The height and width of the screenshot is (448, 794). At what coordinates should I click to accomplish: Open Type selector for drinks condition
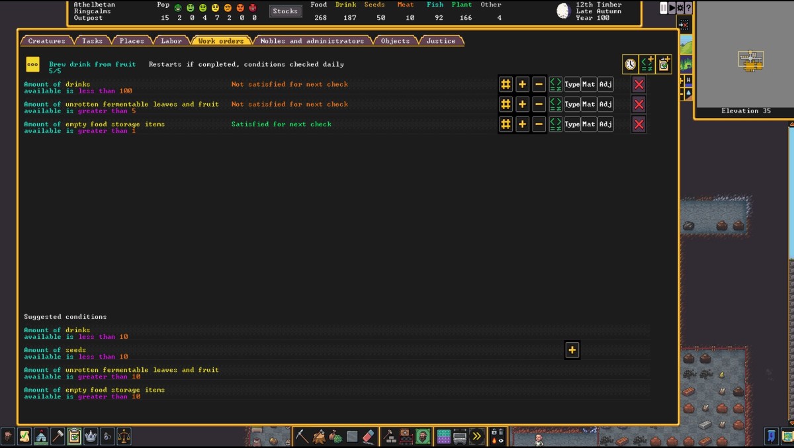coord(572,85)
